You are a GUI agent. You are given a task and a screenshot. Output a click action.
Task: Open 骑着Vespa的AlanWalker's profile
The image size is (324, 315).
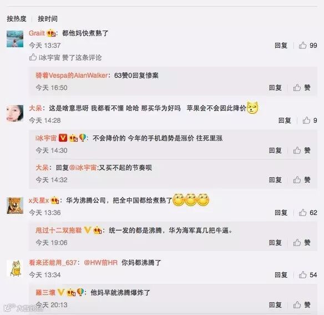point(72,76)
